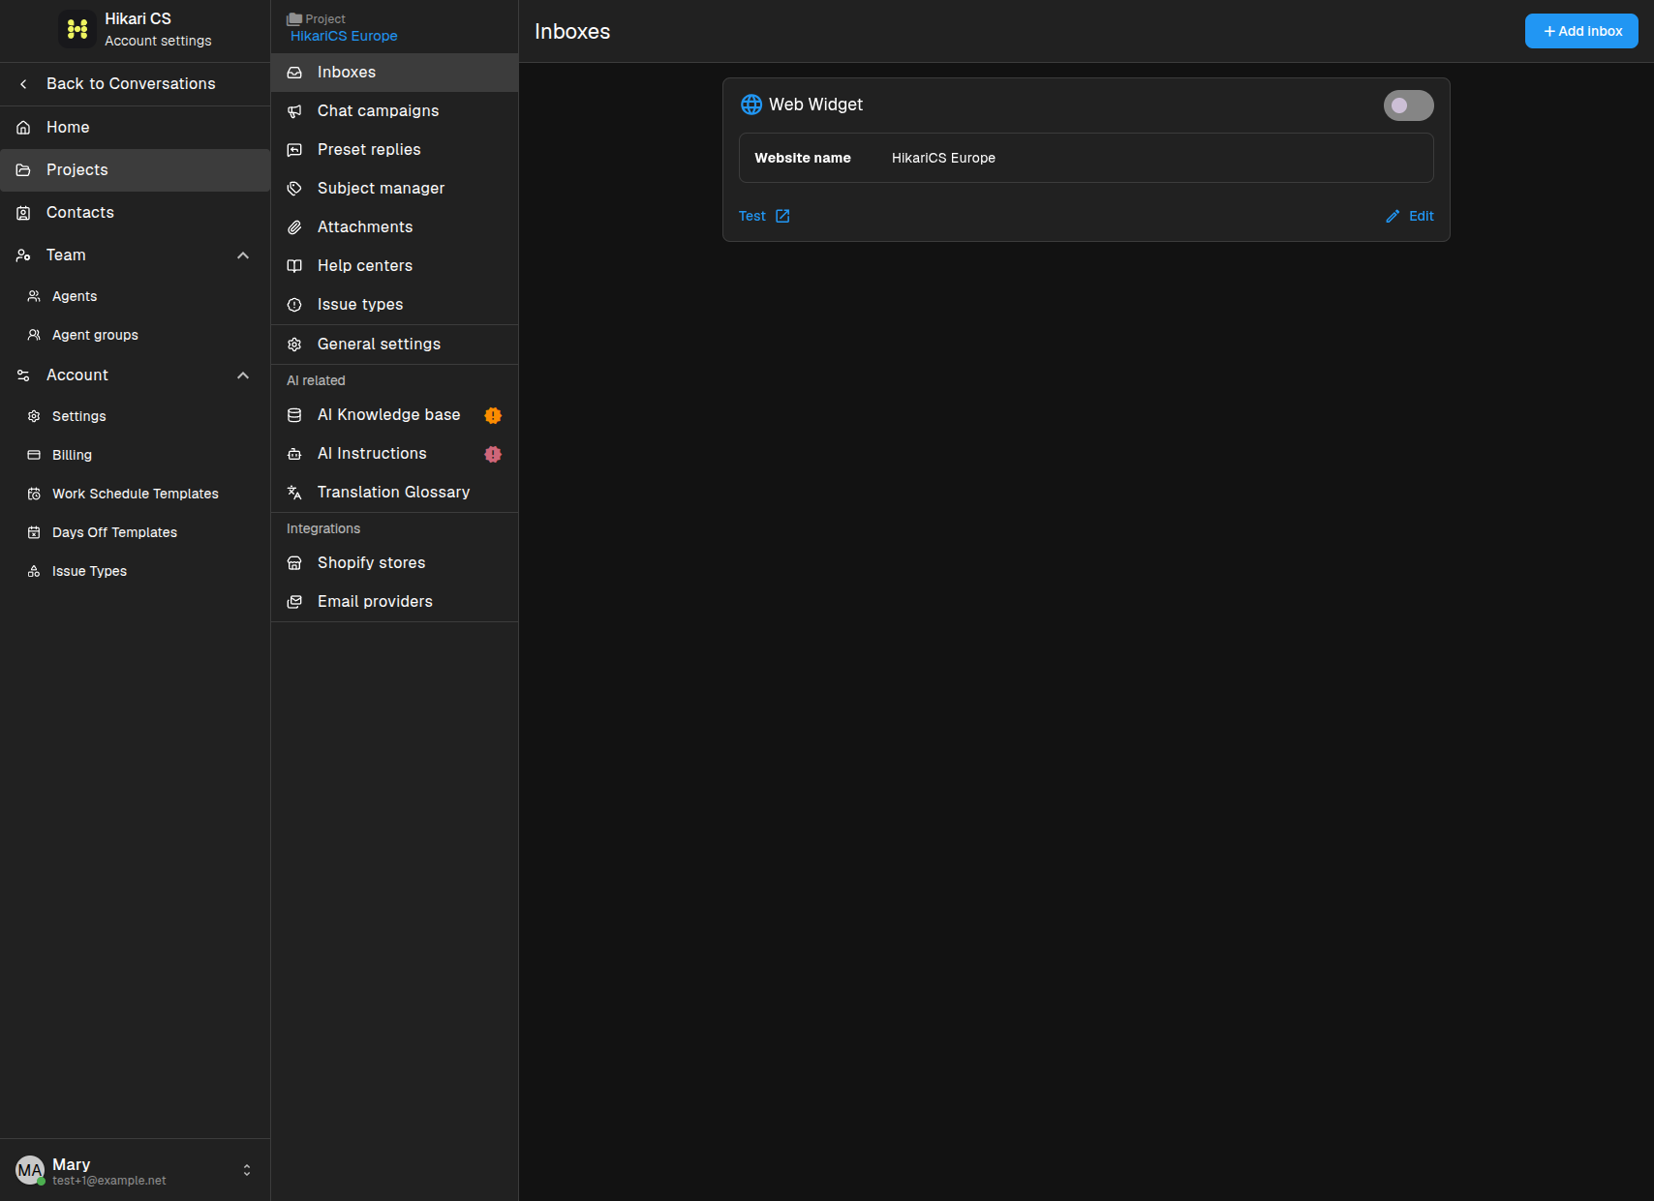Click the red warning badge on AI Instructions

[x=493, y=454]
